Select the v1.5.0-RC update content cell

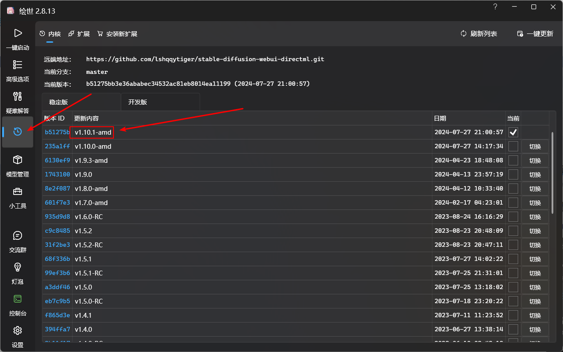[252, 301]
